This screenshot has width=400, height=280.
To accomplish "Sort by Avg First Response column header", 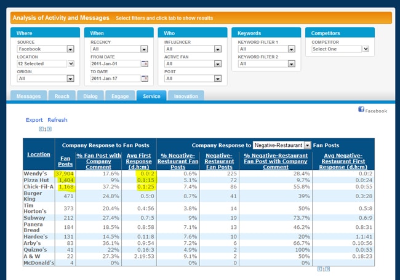I will click(x=139, y=161).
